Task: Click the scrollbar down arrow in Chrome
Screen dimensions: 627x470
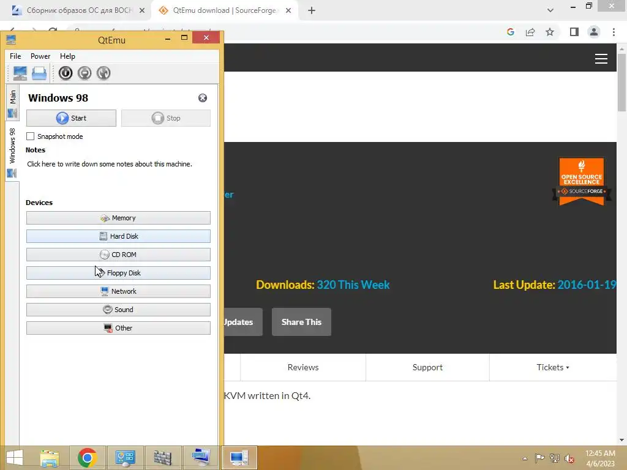Action: tap(621, 440)
